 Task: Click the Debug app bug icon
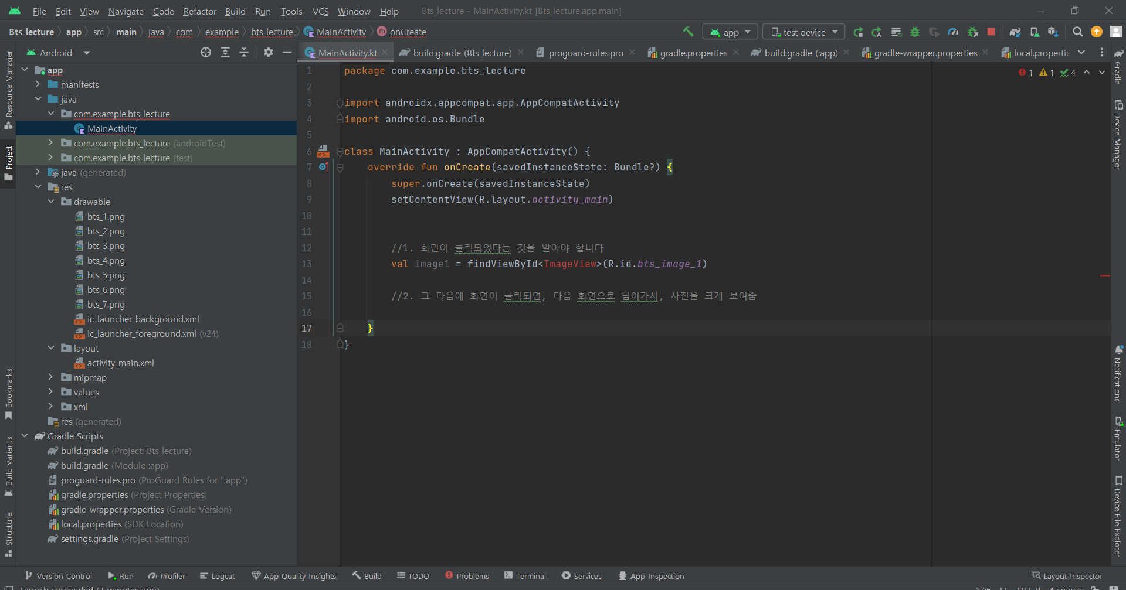[x=914, y=32]
